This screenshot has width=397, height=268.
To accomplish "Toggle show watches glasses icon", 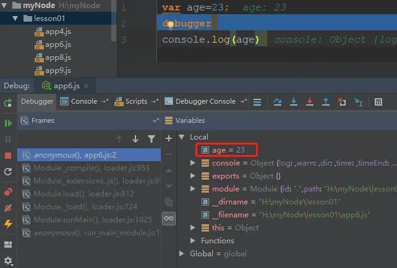I will (x=169, y=218).
